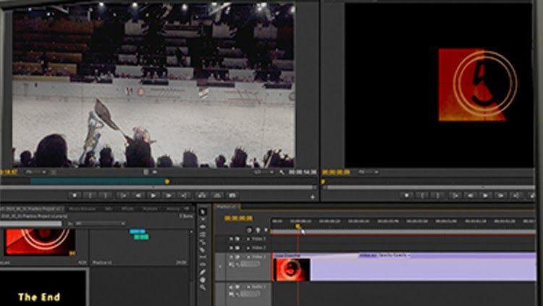The height and width of the screenshot is (306, 543).
Task: Switch to Media Browser tab
Action: pyautogui.click(x=82, y=209)
